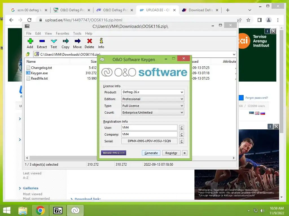Click the Extract toolbar icon in 7-Zip

coord(42,43)
